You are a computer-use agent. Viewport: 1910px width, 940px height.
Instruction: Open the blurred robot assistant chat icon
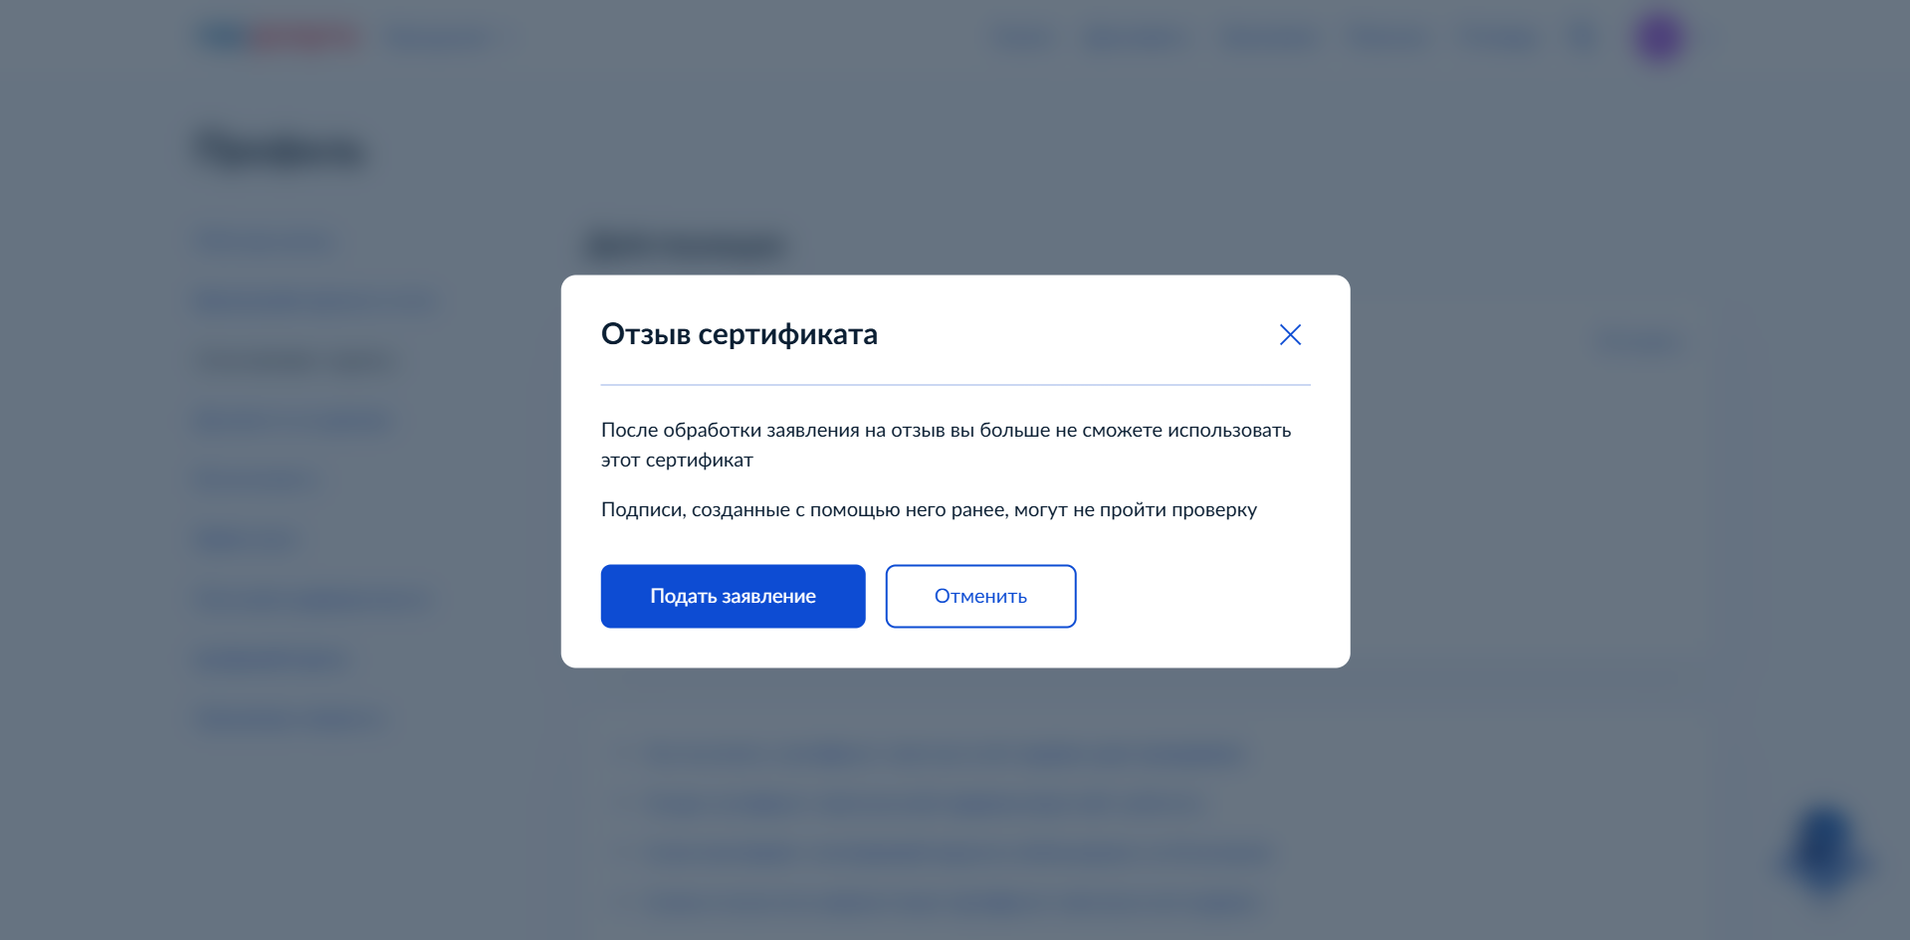(x=1823, y=847)
